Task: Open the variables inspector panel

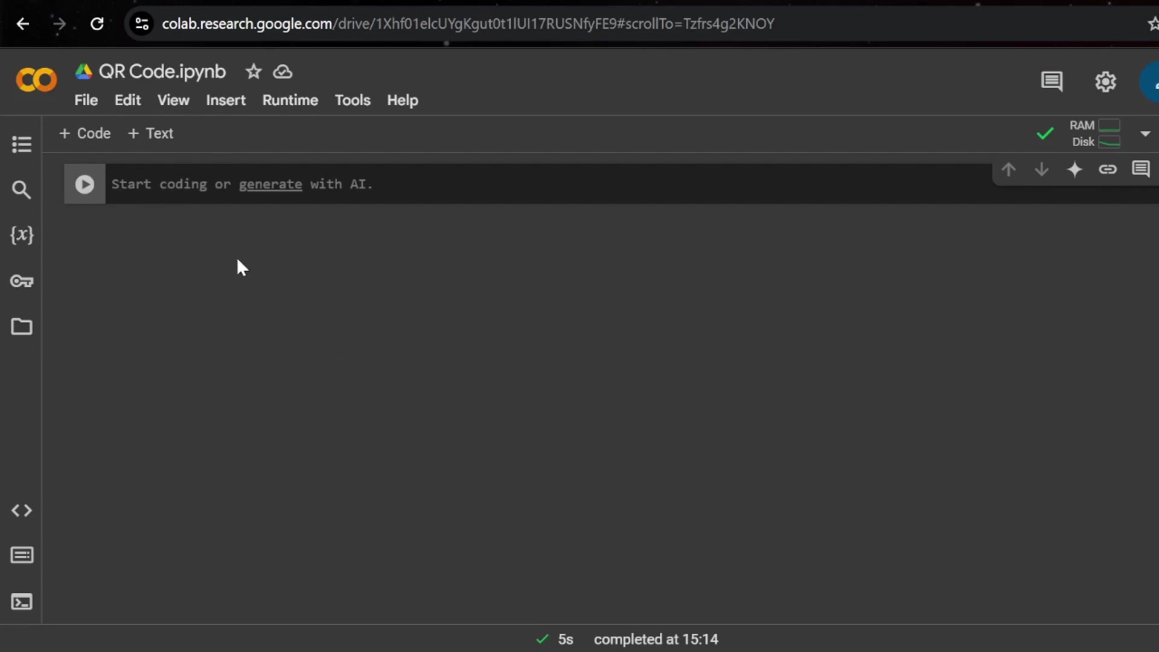Action: pos(22,235)
